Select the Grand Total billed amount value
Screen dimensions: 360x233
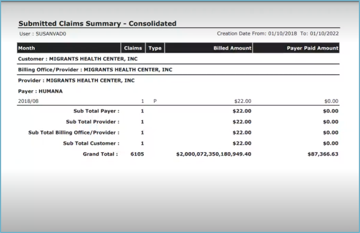pos(213,154)
